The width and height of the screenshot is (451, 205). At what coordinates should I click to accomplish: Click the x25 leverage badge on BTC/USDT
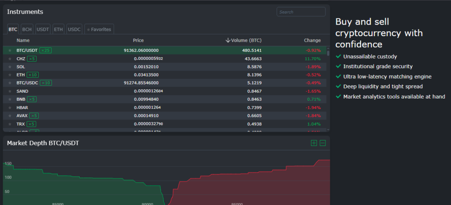click(x=45, y=51)
